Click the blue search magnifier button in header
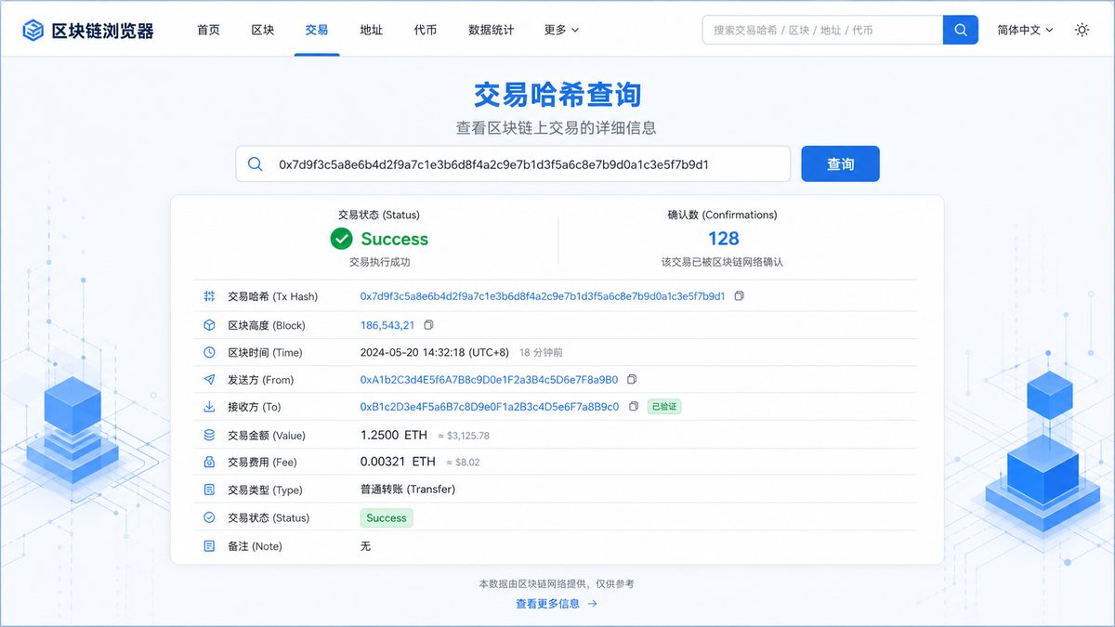The image size is (1115, 627). click(x=961, y=30)
